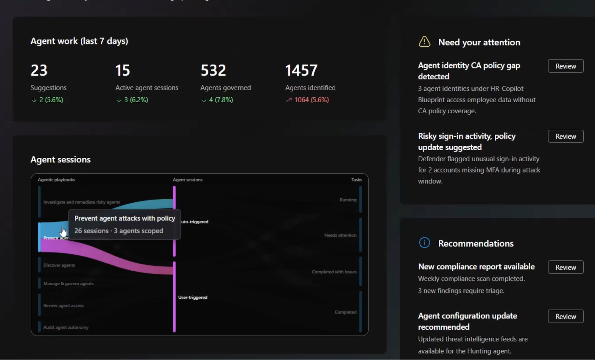Click the User-triggered sessions node
Viewport: 595px width, 360px height.
[193, 297]
